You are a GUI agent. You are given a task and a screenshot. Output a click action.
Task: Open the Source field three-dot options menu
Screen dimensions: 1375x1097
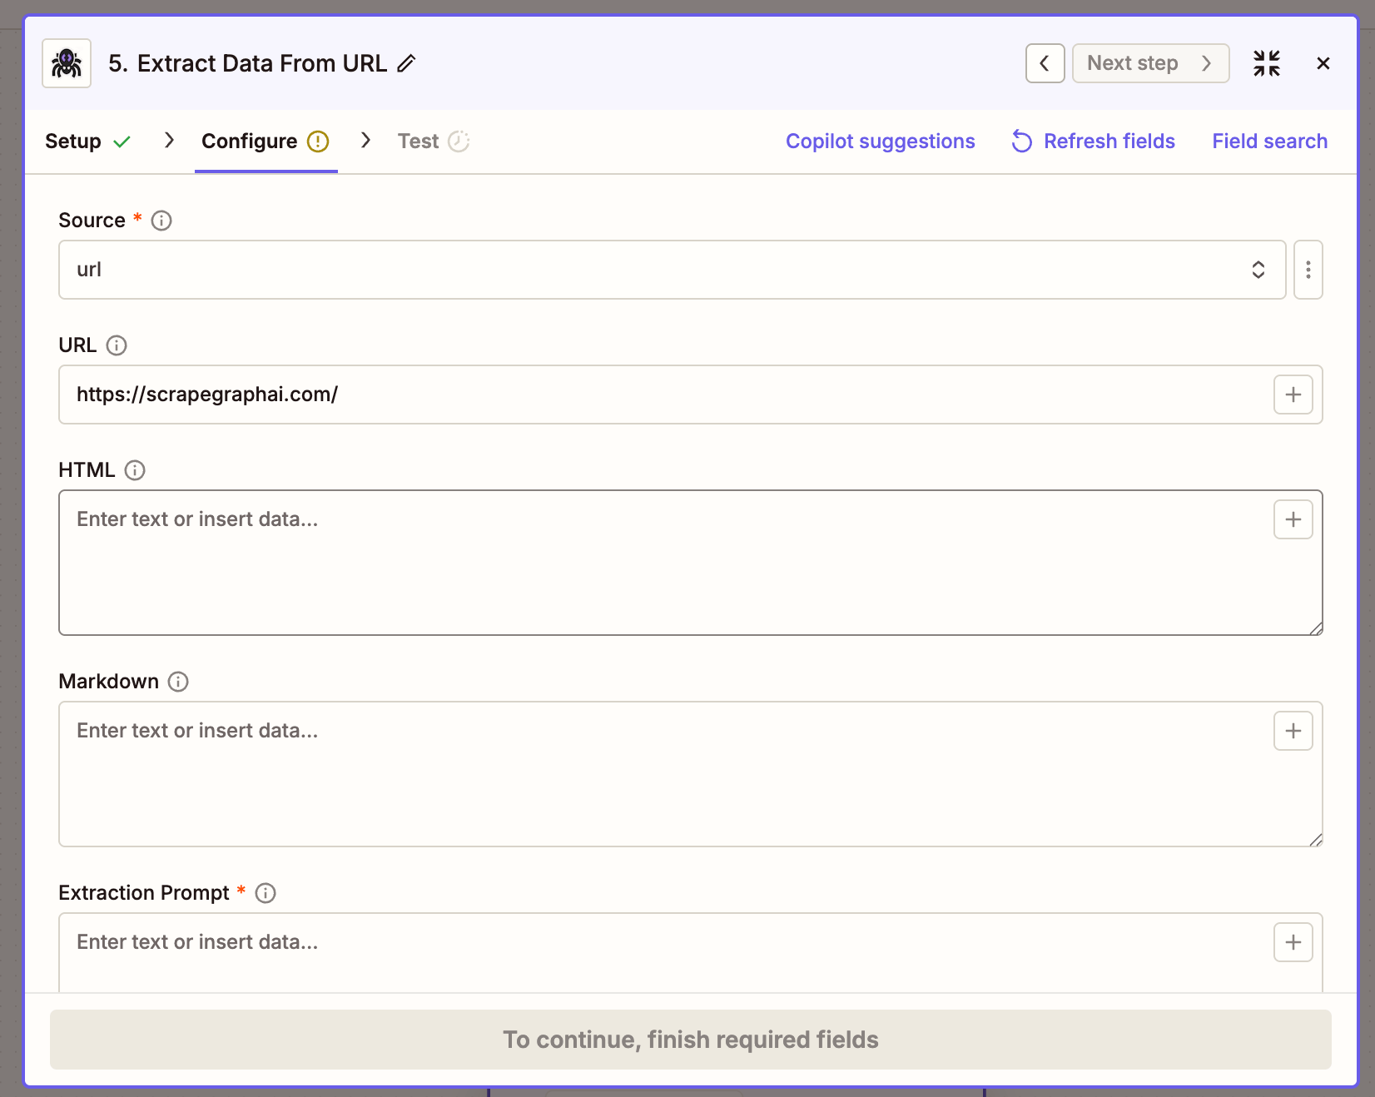pyautogui.click(x=1308, y=270)
